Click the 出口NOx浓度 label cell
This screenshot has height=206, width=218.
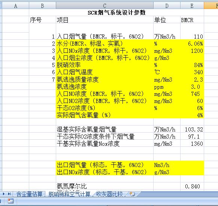pyautogui.click(x=105, y=172)
